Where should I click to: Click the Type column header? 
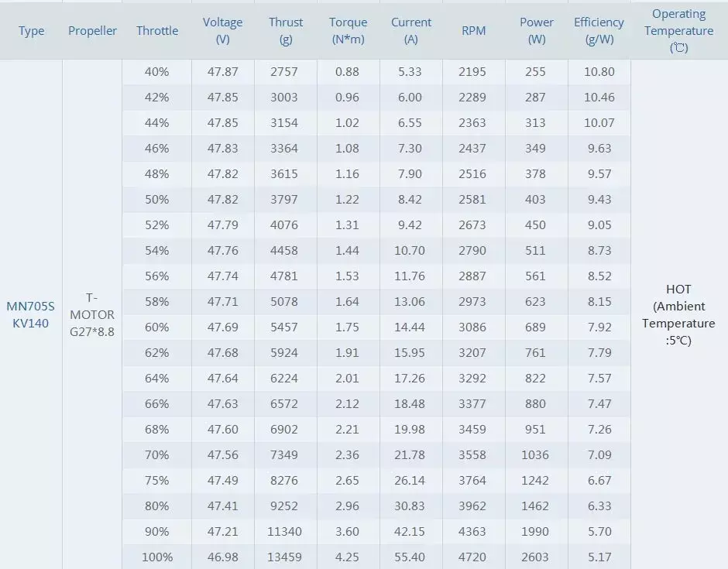point(32,31)
